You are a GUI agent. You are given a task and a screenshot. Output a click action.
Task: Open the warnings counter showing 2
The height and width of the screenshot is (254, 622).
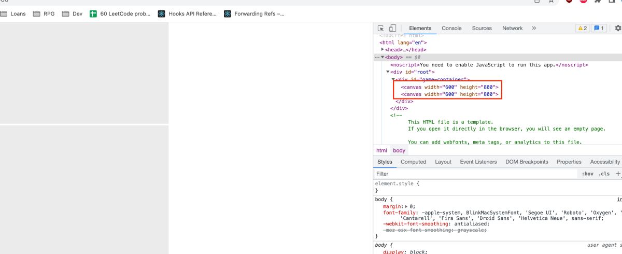(x=583, y=28)
